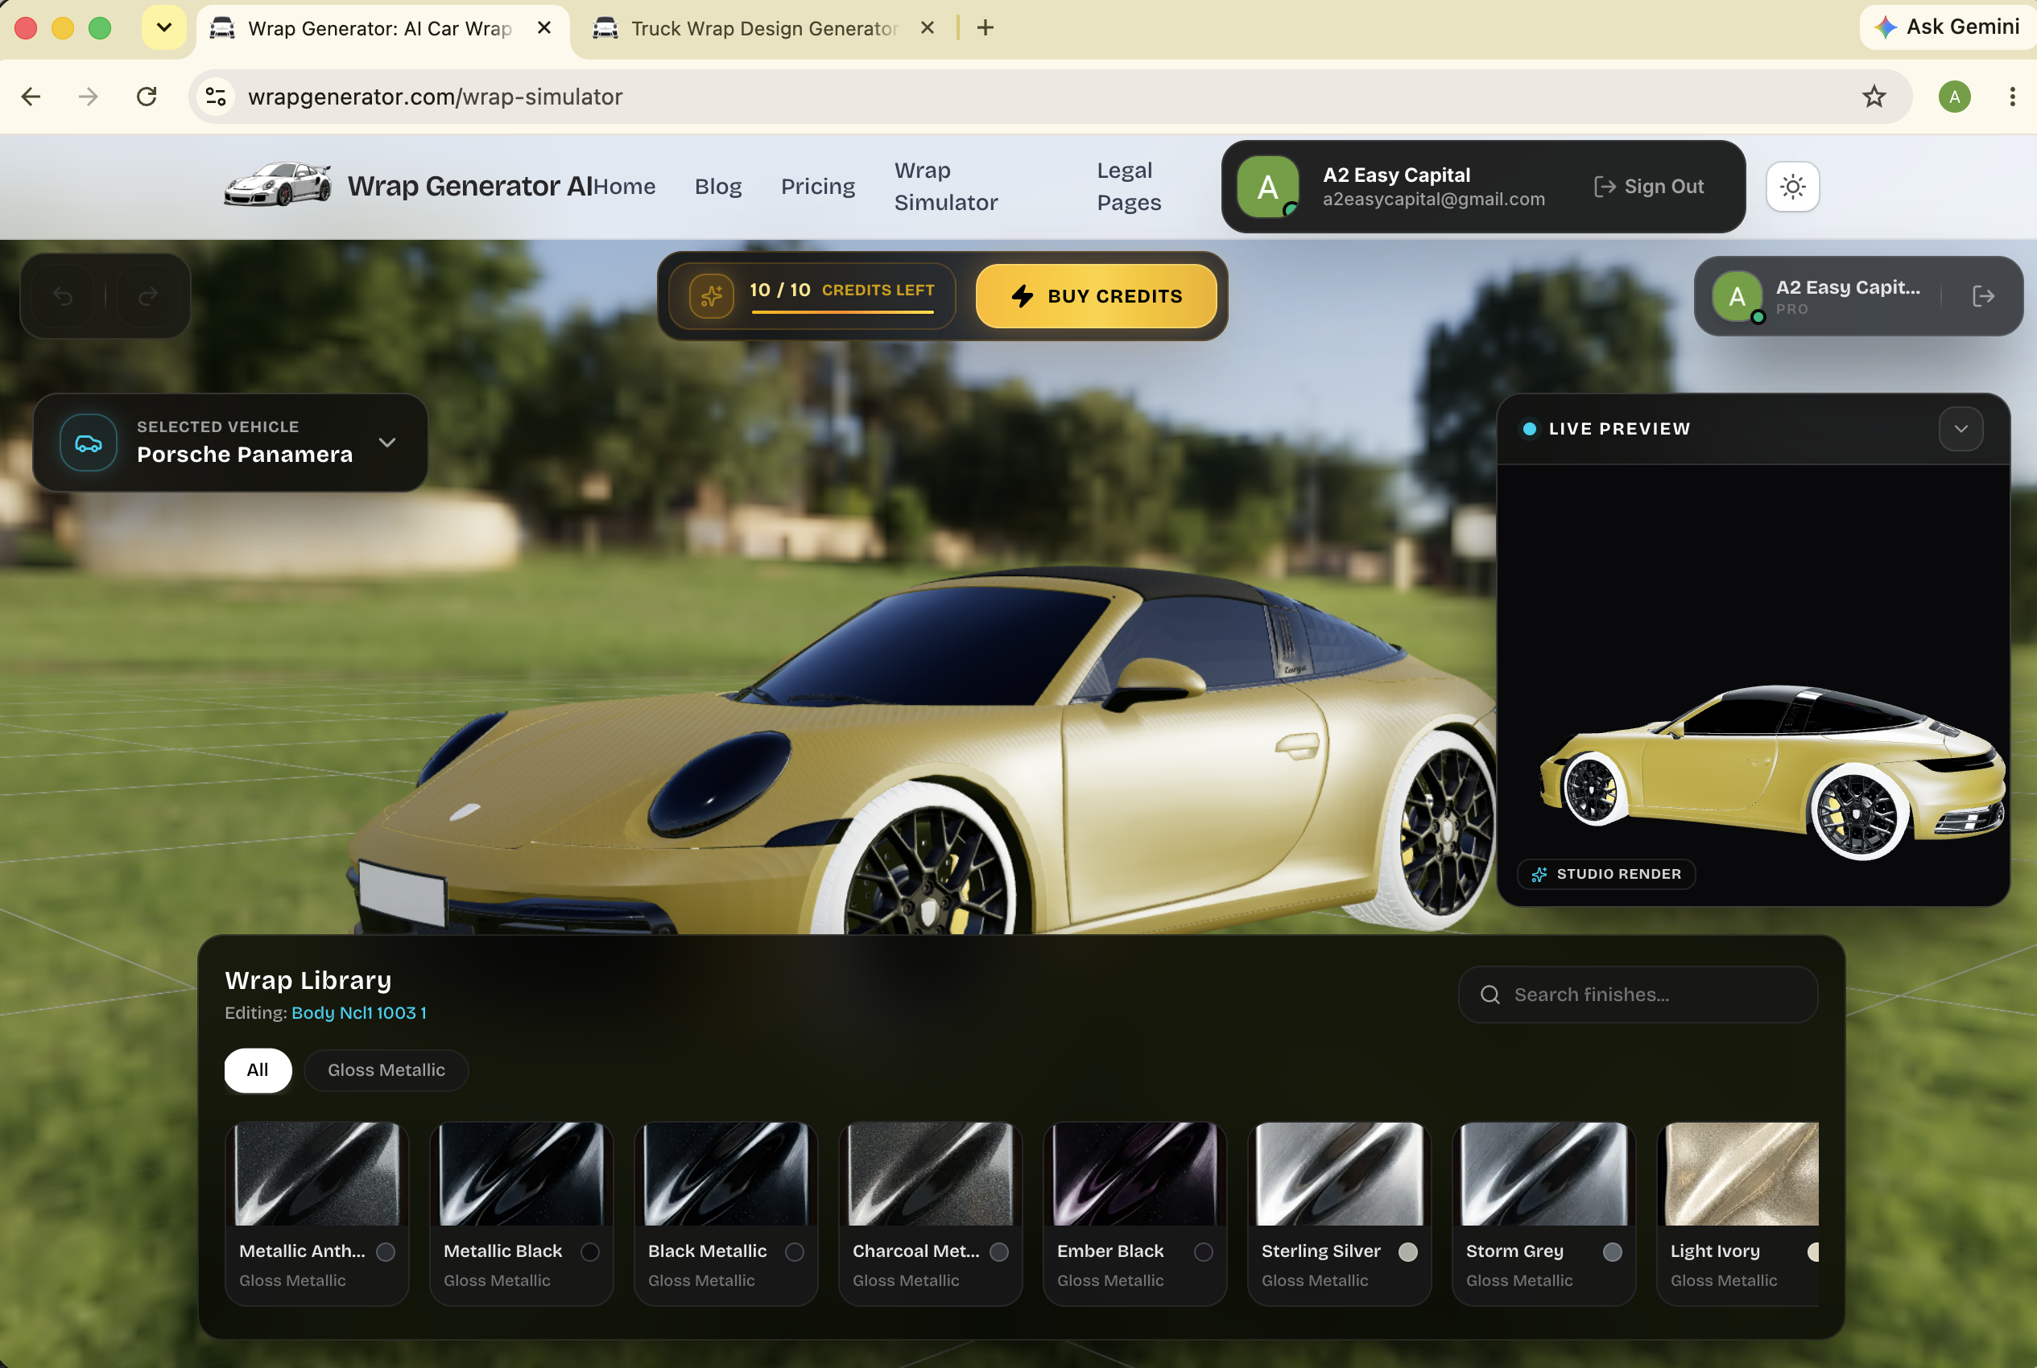2037x1368 pixels.
Task: Click Charcoal Metallic color dot
Action: point(999,1252)
